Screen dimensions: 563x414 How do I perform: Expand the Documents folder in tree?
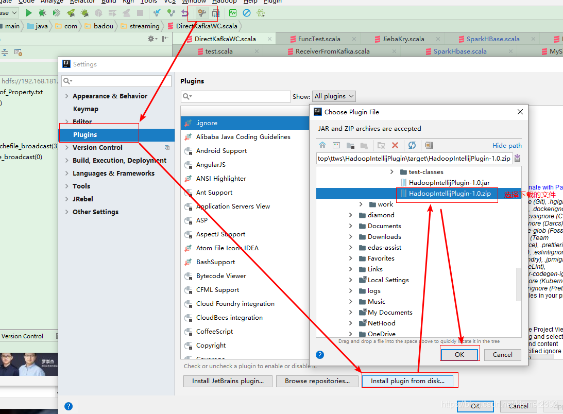pos(350,226)
